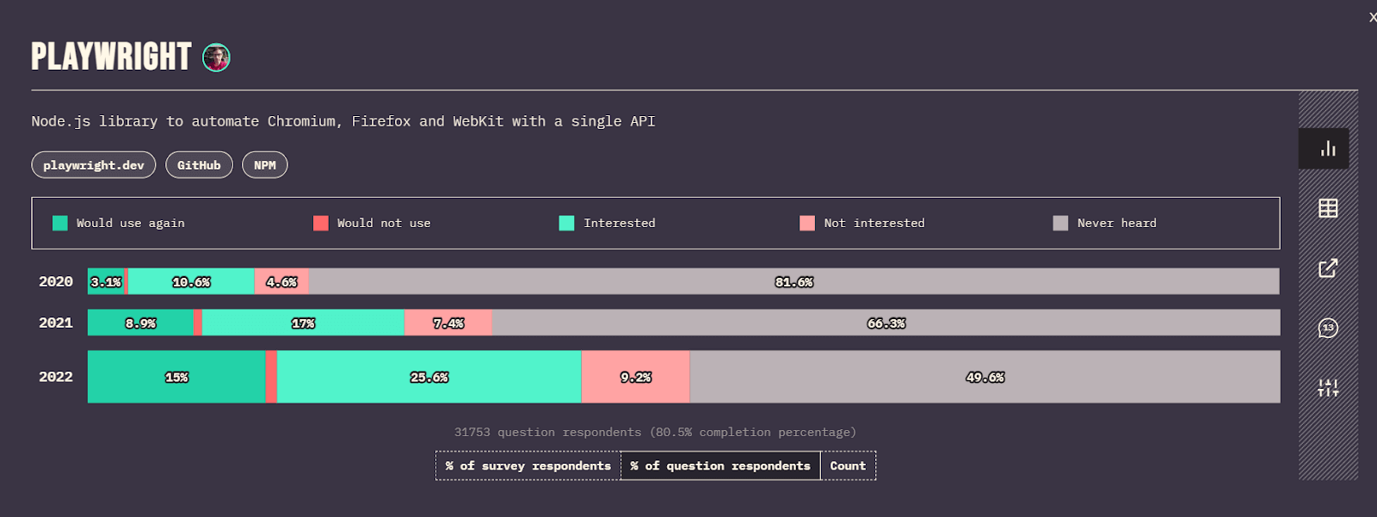The width and height of the screenshot is (1377, 517).
Task: Open the GitHub link
Action: click(x=199, y=165)
